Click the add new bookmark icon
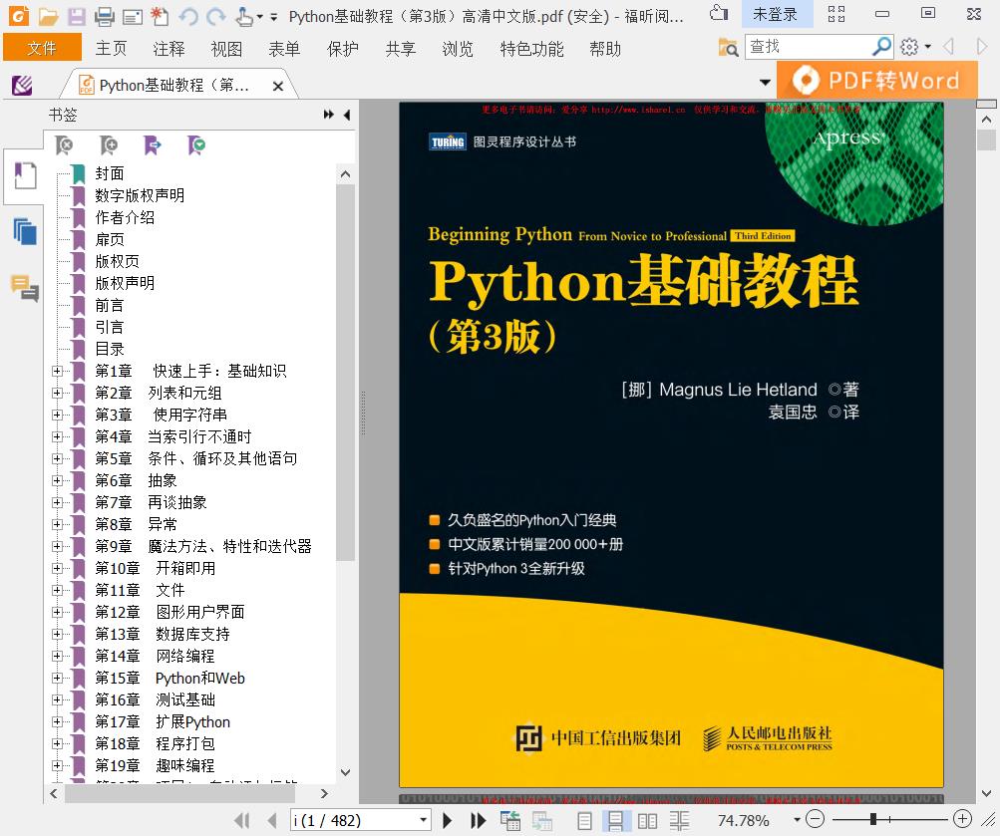The height and width of the screenshot is (836, 1000). pos(109,145)
